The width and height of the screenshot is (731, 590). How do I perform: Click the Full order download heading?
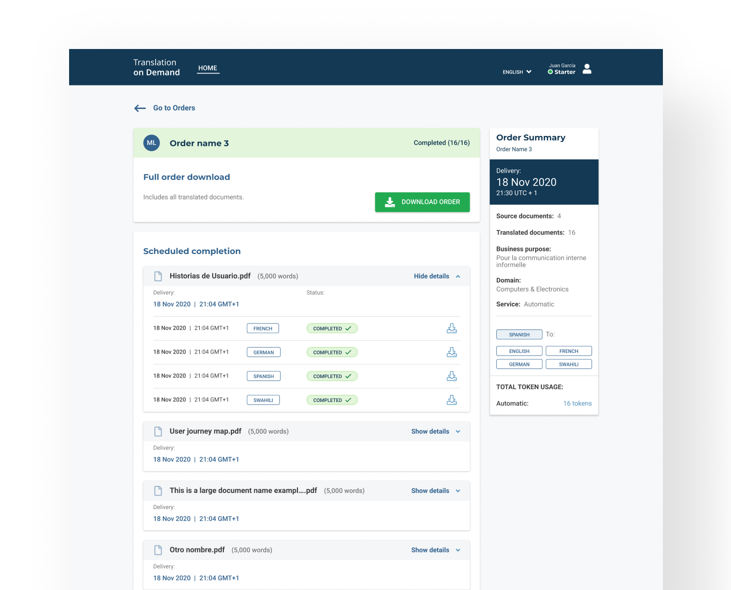point(187,177)
